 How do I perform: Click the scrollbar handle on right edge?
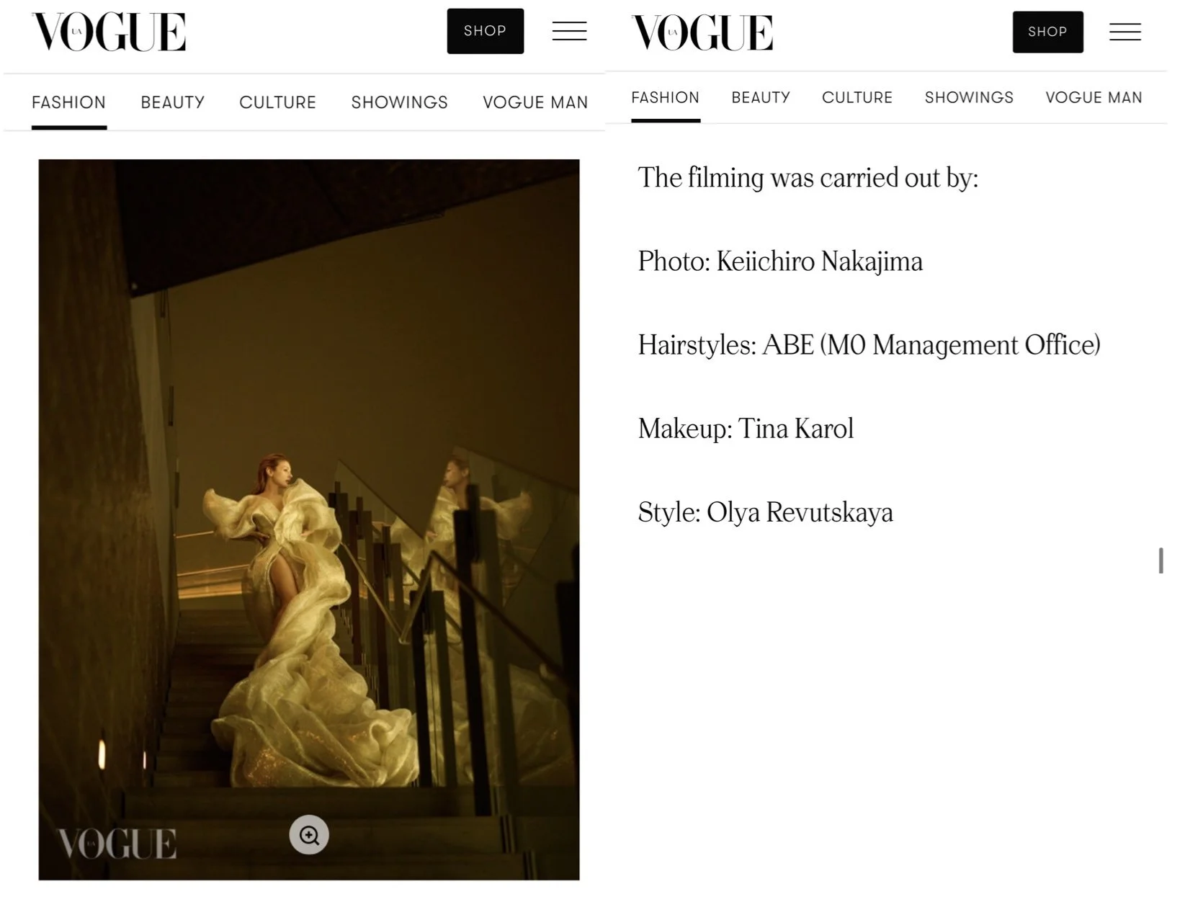[x=1161, y=561]
